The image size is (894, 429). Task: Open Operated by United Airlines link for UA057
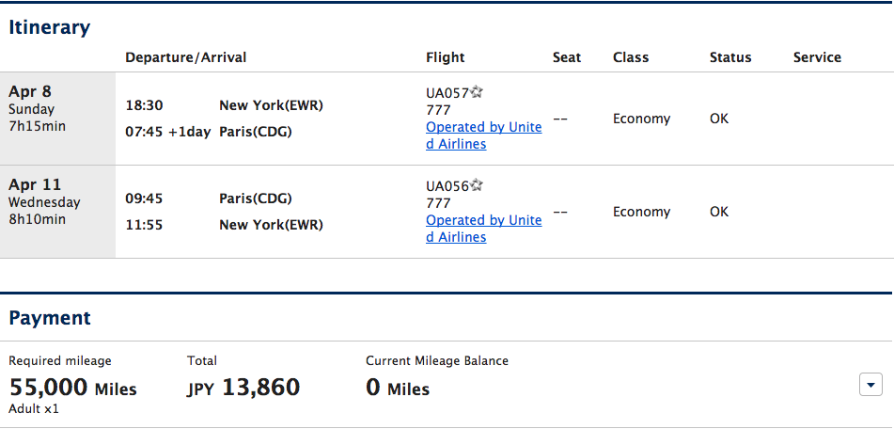483,135
